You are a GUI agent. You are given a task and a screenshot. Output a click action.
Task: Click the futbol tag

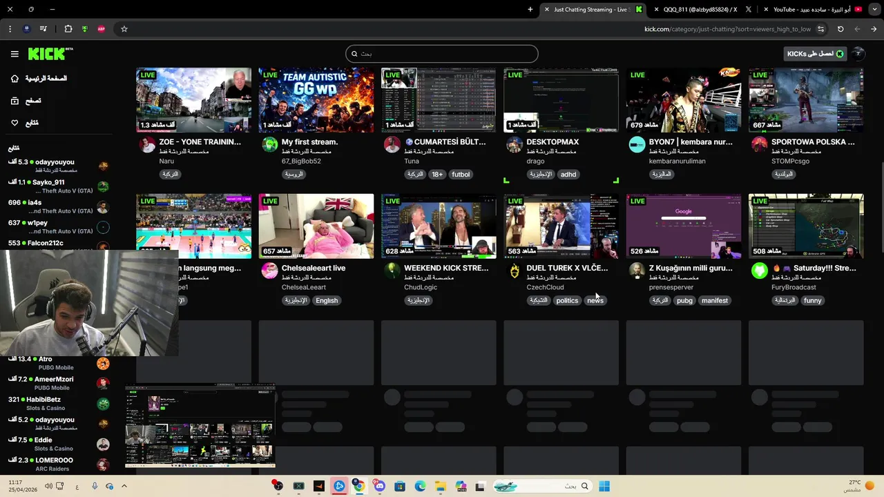click(461, 175)
